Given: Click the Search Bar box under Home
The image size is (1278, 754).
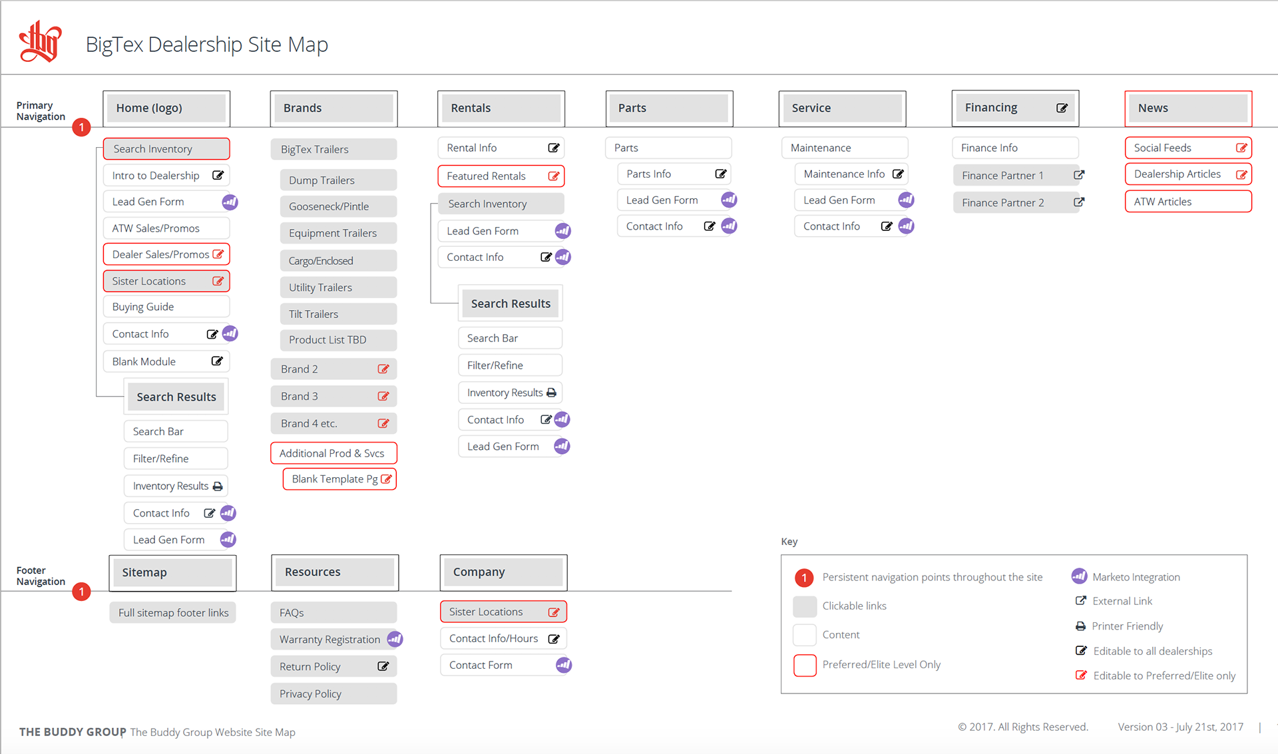Looking at the screenshot, I should tap(176, 431).
